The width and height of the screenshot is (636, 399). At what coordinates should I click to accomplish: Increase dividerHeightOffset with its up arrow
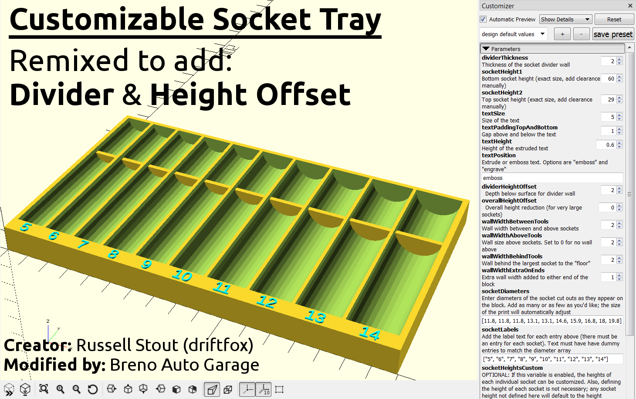coord(619,188)
